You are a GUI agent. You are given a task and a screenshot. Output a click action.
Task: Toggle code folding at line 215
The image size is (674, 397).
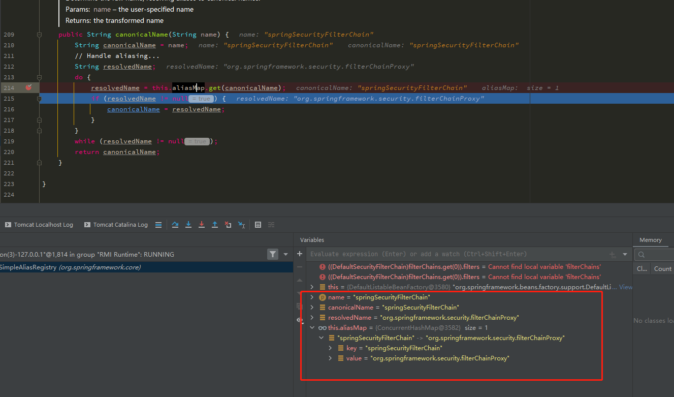39,99
